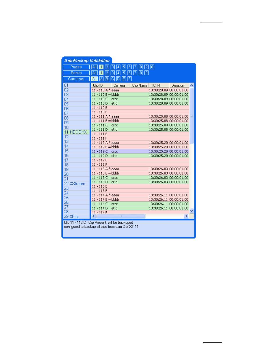Image resolution: width=256 pixels, height=363 pixels.
Task: Toggle bank 9 in Banks row
Action: click(147, 73)
